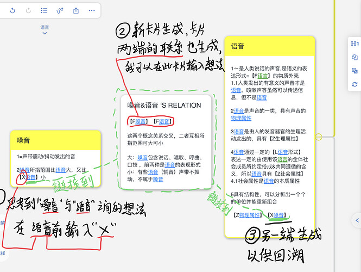
Task: Select the 嗓音&语音 'S RELATION card title
Action: 164,106
